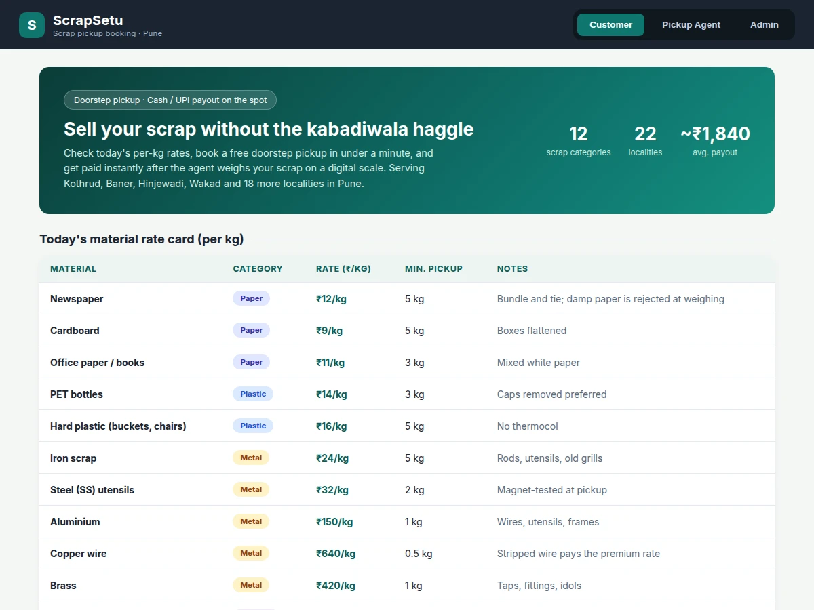Click the ₹9/kg Cardboard rate
814x610 pixels.
click(x=329, y=331)
